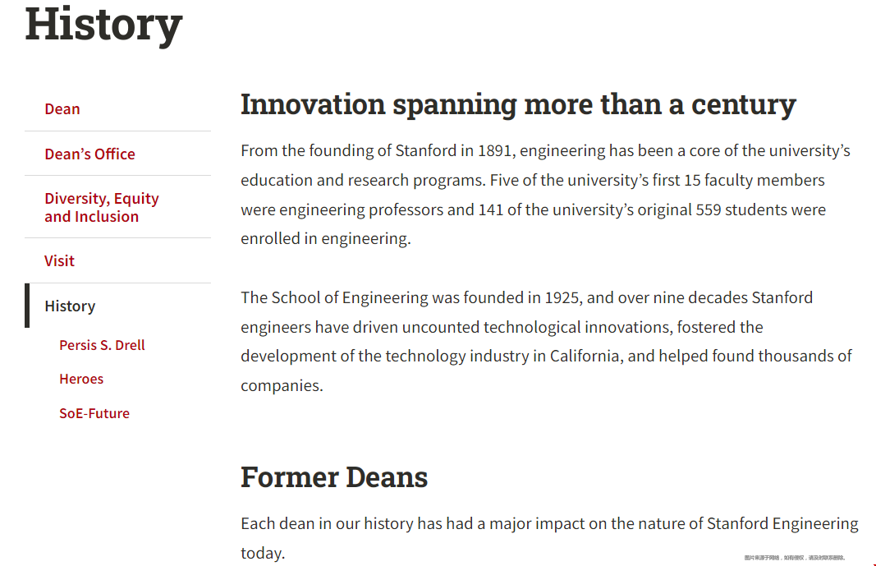Click the Former Deans heading
Viewport: 876px width, 566px height.
334,476
